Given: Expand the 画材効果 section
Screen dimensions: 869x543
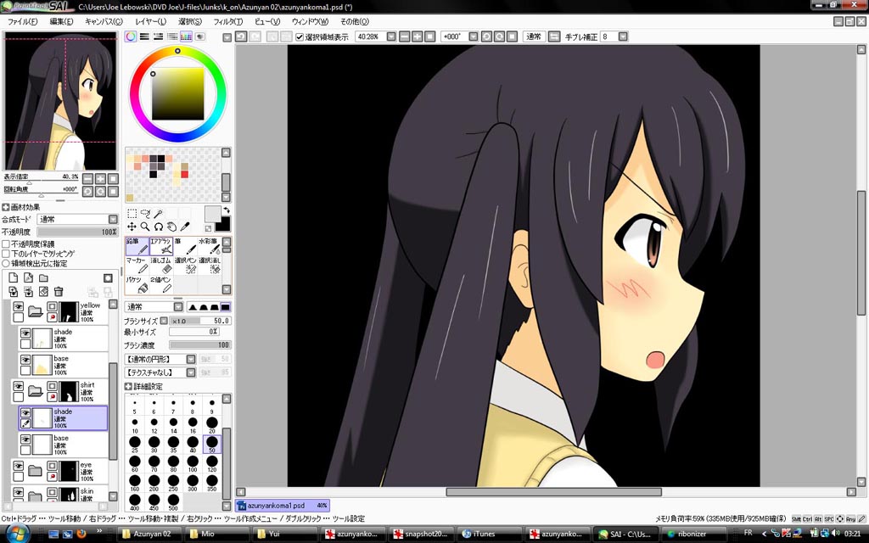Looking at the screenshot, I should pos(6,207).
